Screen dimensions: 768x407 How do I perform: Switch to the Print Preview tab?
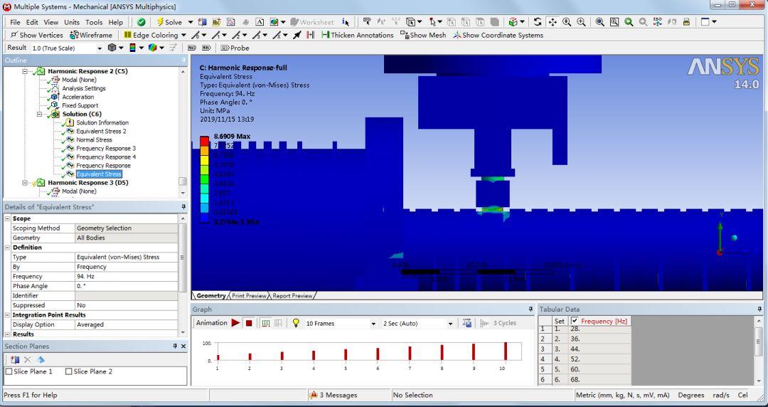point(249,296)
